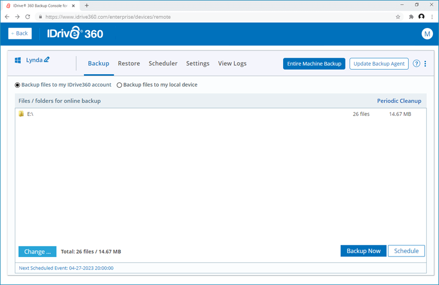Switch to the Restore tab
Screen dimensions: 439x285
(129, 64)
